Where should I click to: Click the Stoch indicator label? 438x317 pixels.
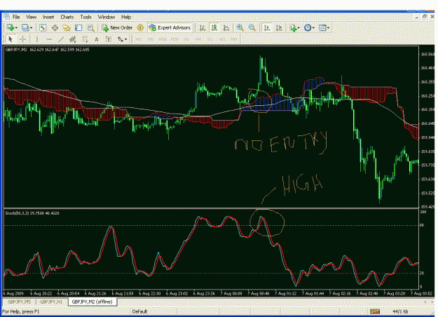click(32, 213)
